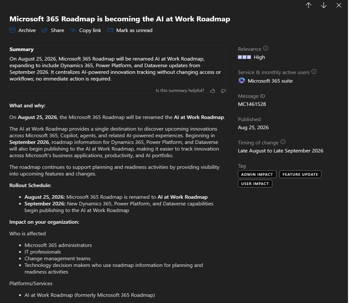This screenshot has width=349, height=303.
Task: Click the 'Microsoft 365 suite' service name
Action: click(x=270, y=81)
